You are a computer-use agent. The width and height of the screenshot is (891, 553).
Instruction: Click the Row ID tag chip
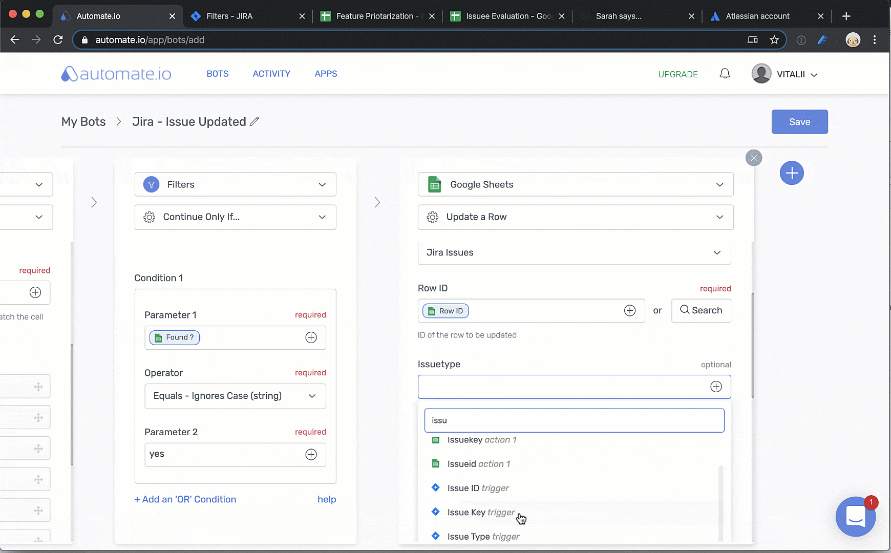pyautogui.click(x=445, y=311)
